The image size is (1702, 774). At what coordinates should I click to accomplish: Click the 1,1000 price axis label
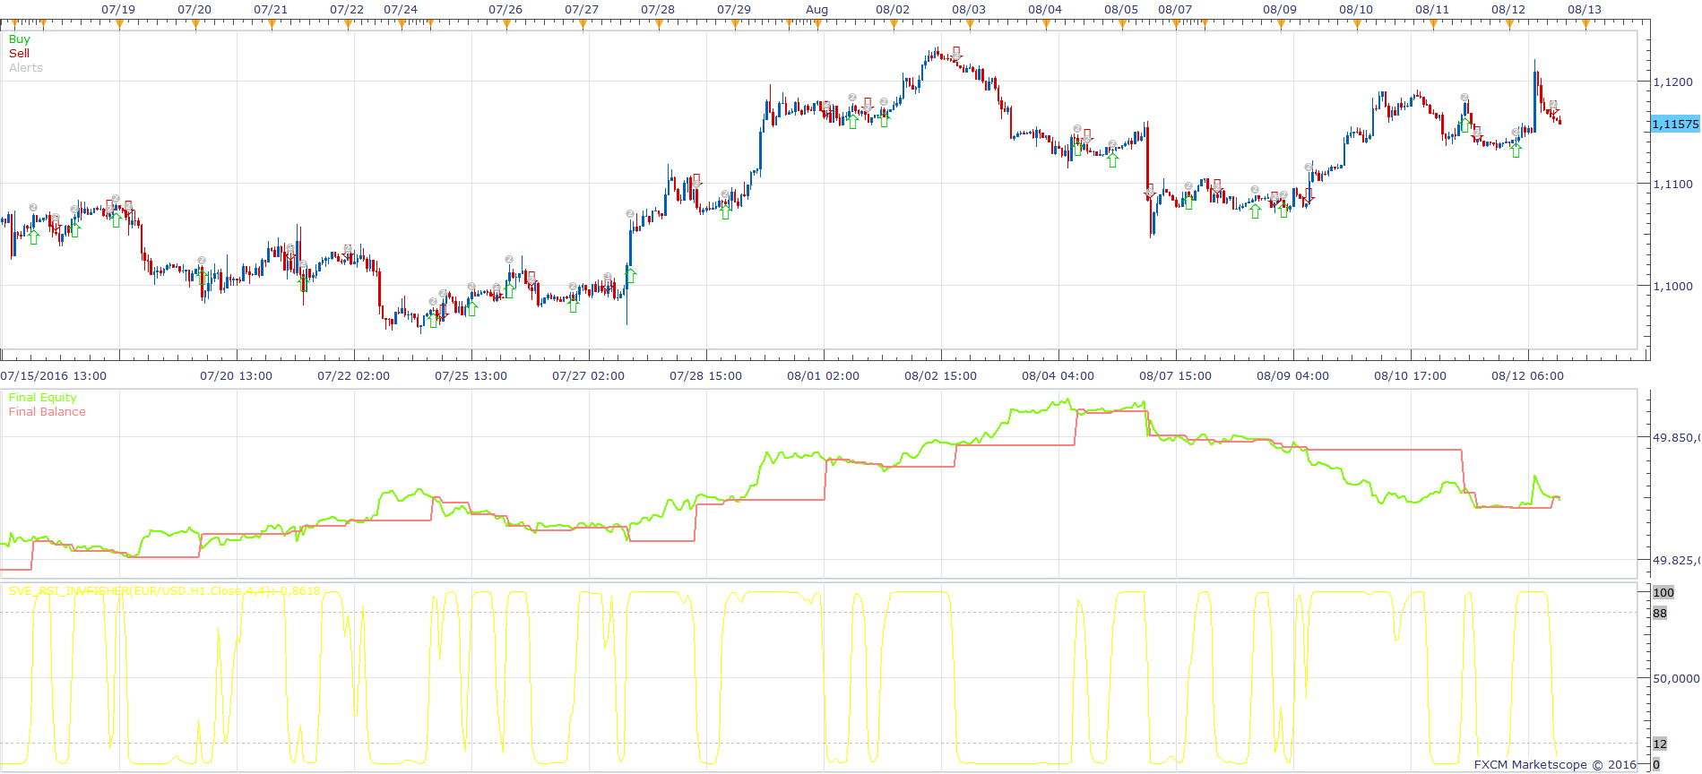[x=1673, y=287]
